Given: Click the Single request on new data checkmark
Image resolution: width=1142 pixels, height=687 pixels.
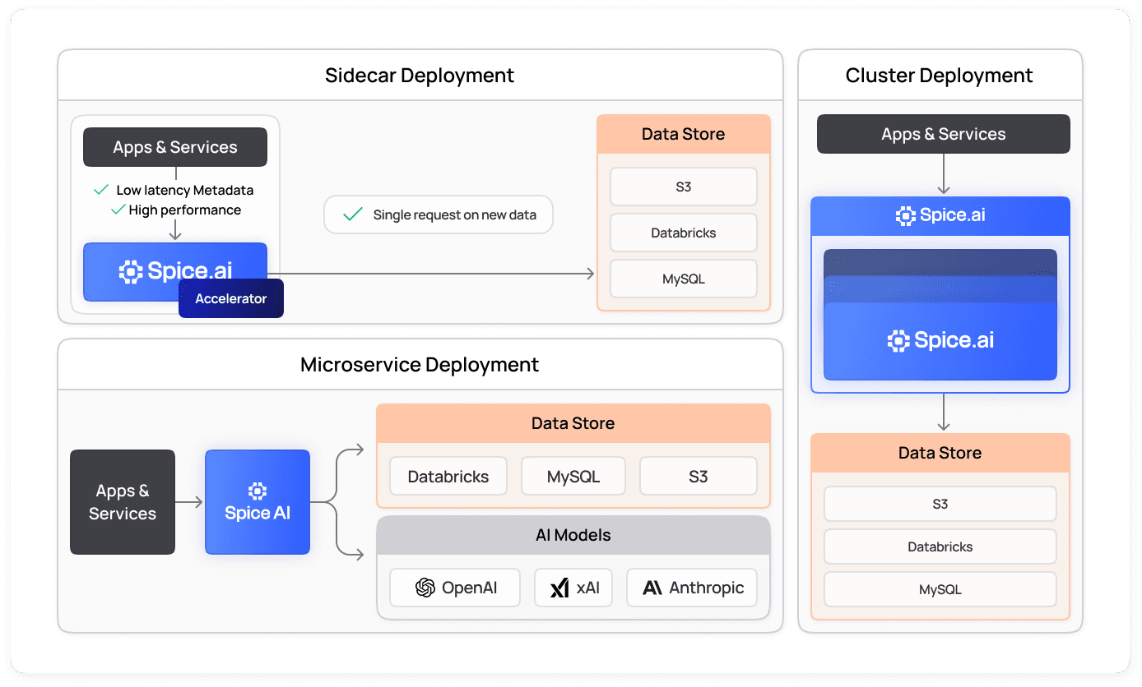Looking at the screenshot, I should tap(352, 214).
